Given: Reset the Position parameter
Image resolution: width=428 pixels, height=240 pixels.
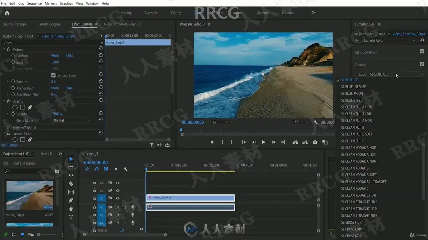Looking at the screenshot, I should [101, 56].
